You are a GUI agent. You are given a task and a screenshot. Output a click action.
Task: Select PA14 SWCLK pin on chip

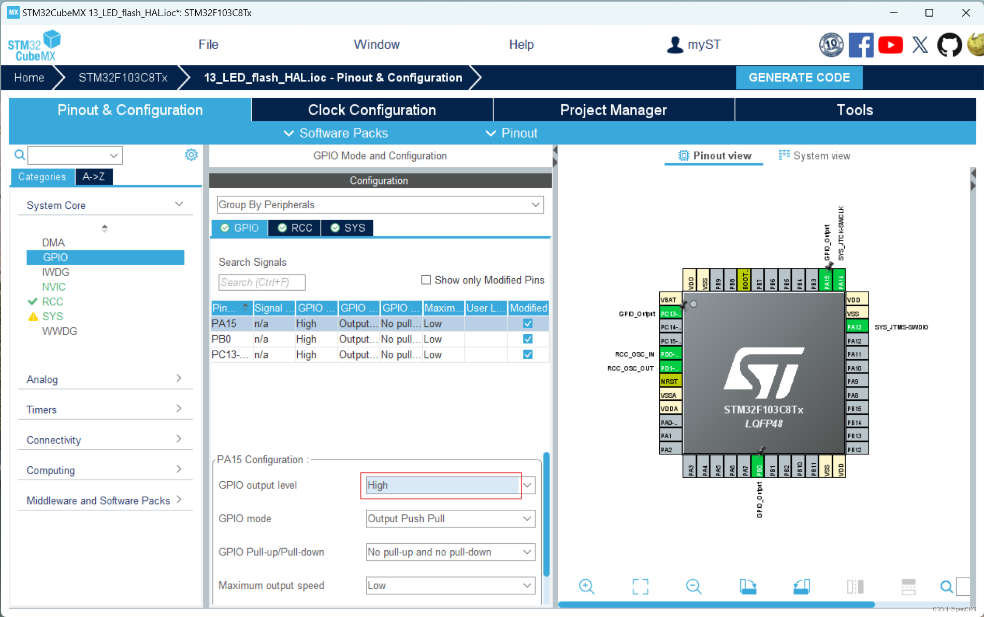[x=840, y=280]
